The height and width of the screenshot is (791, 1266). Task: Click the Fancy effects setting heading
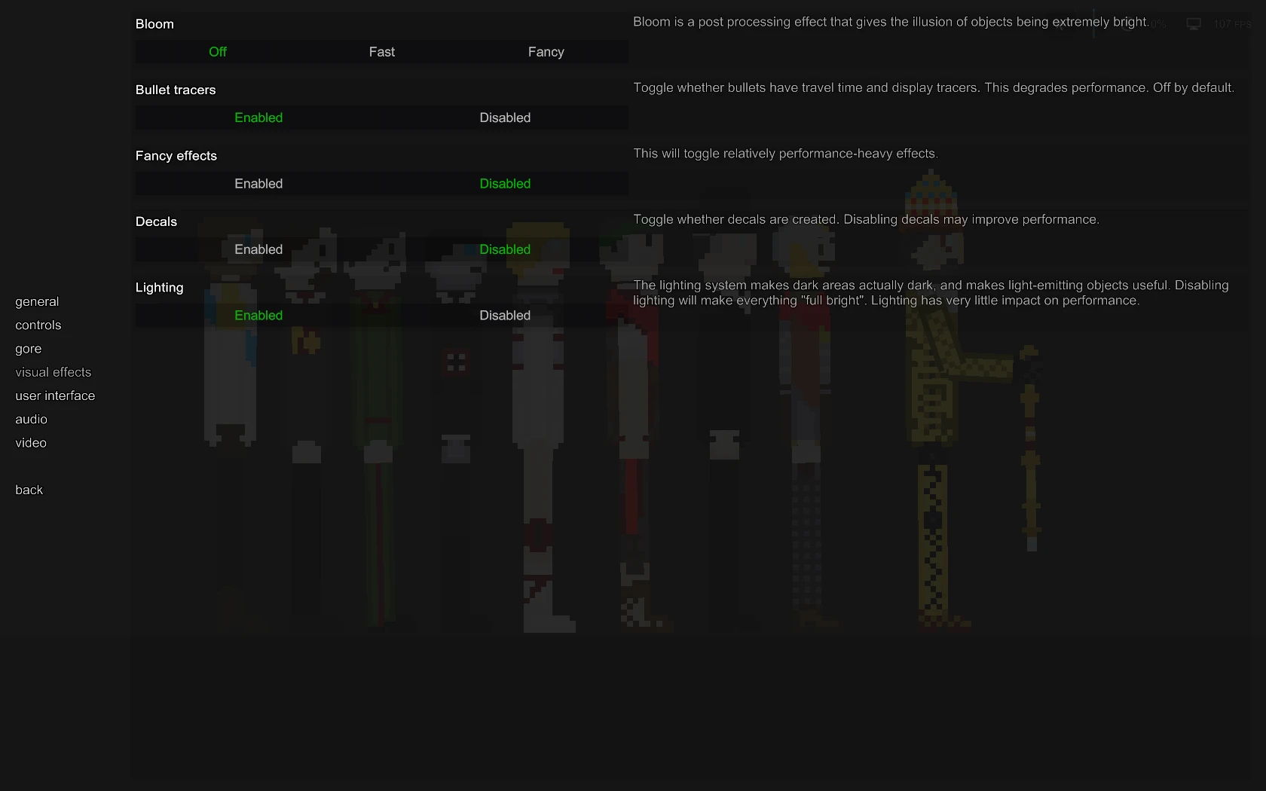[176, 156]
